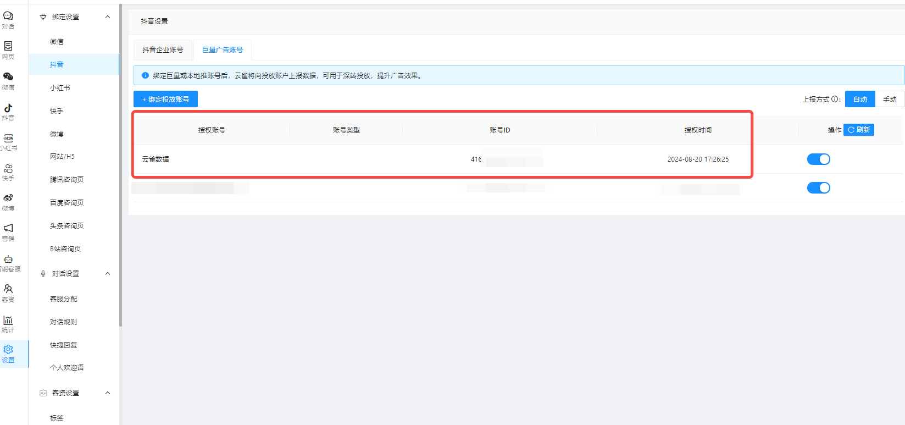The width and height of the screenshot is (905, 425).
Task: Switch to 抖音企业账号 tab
Action: click(x=163, y=50)
